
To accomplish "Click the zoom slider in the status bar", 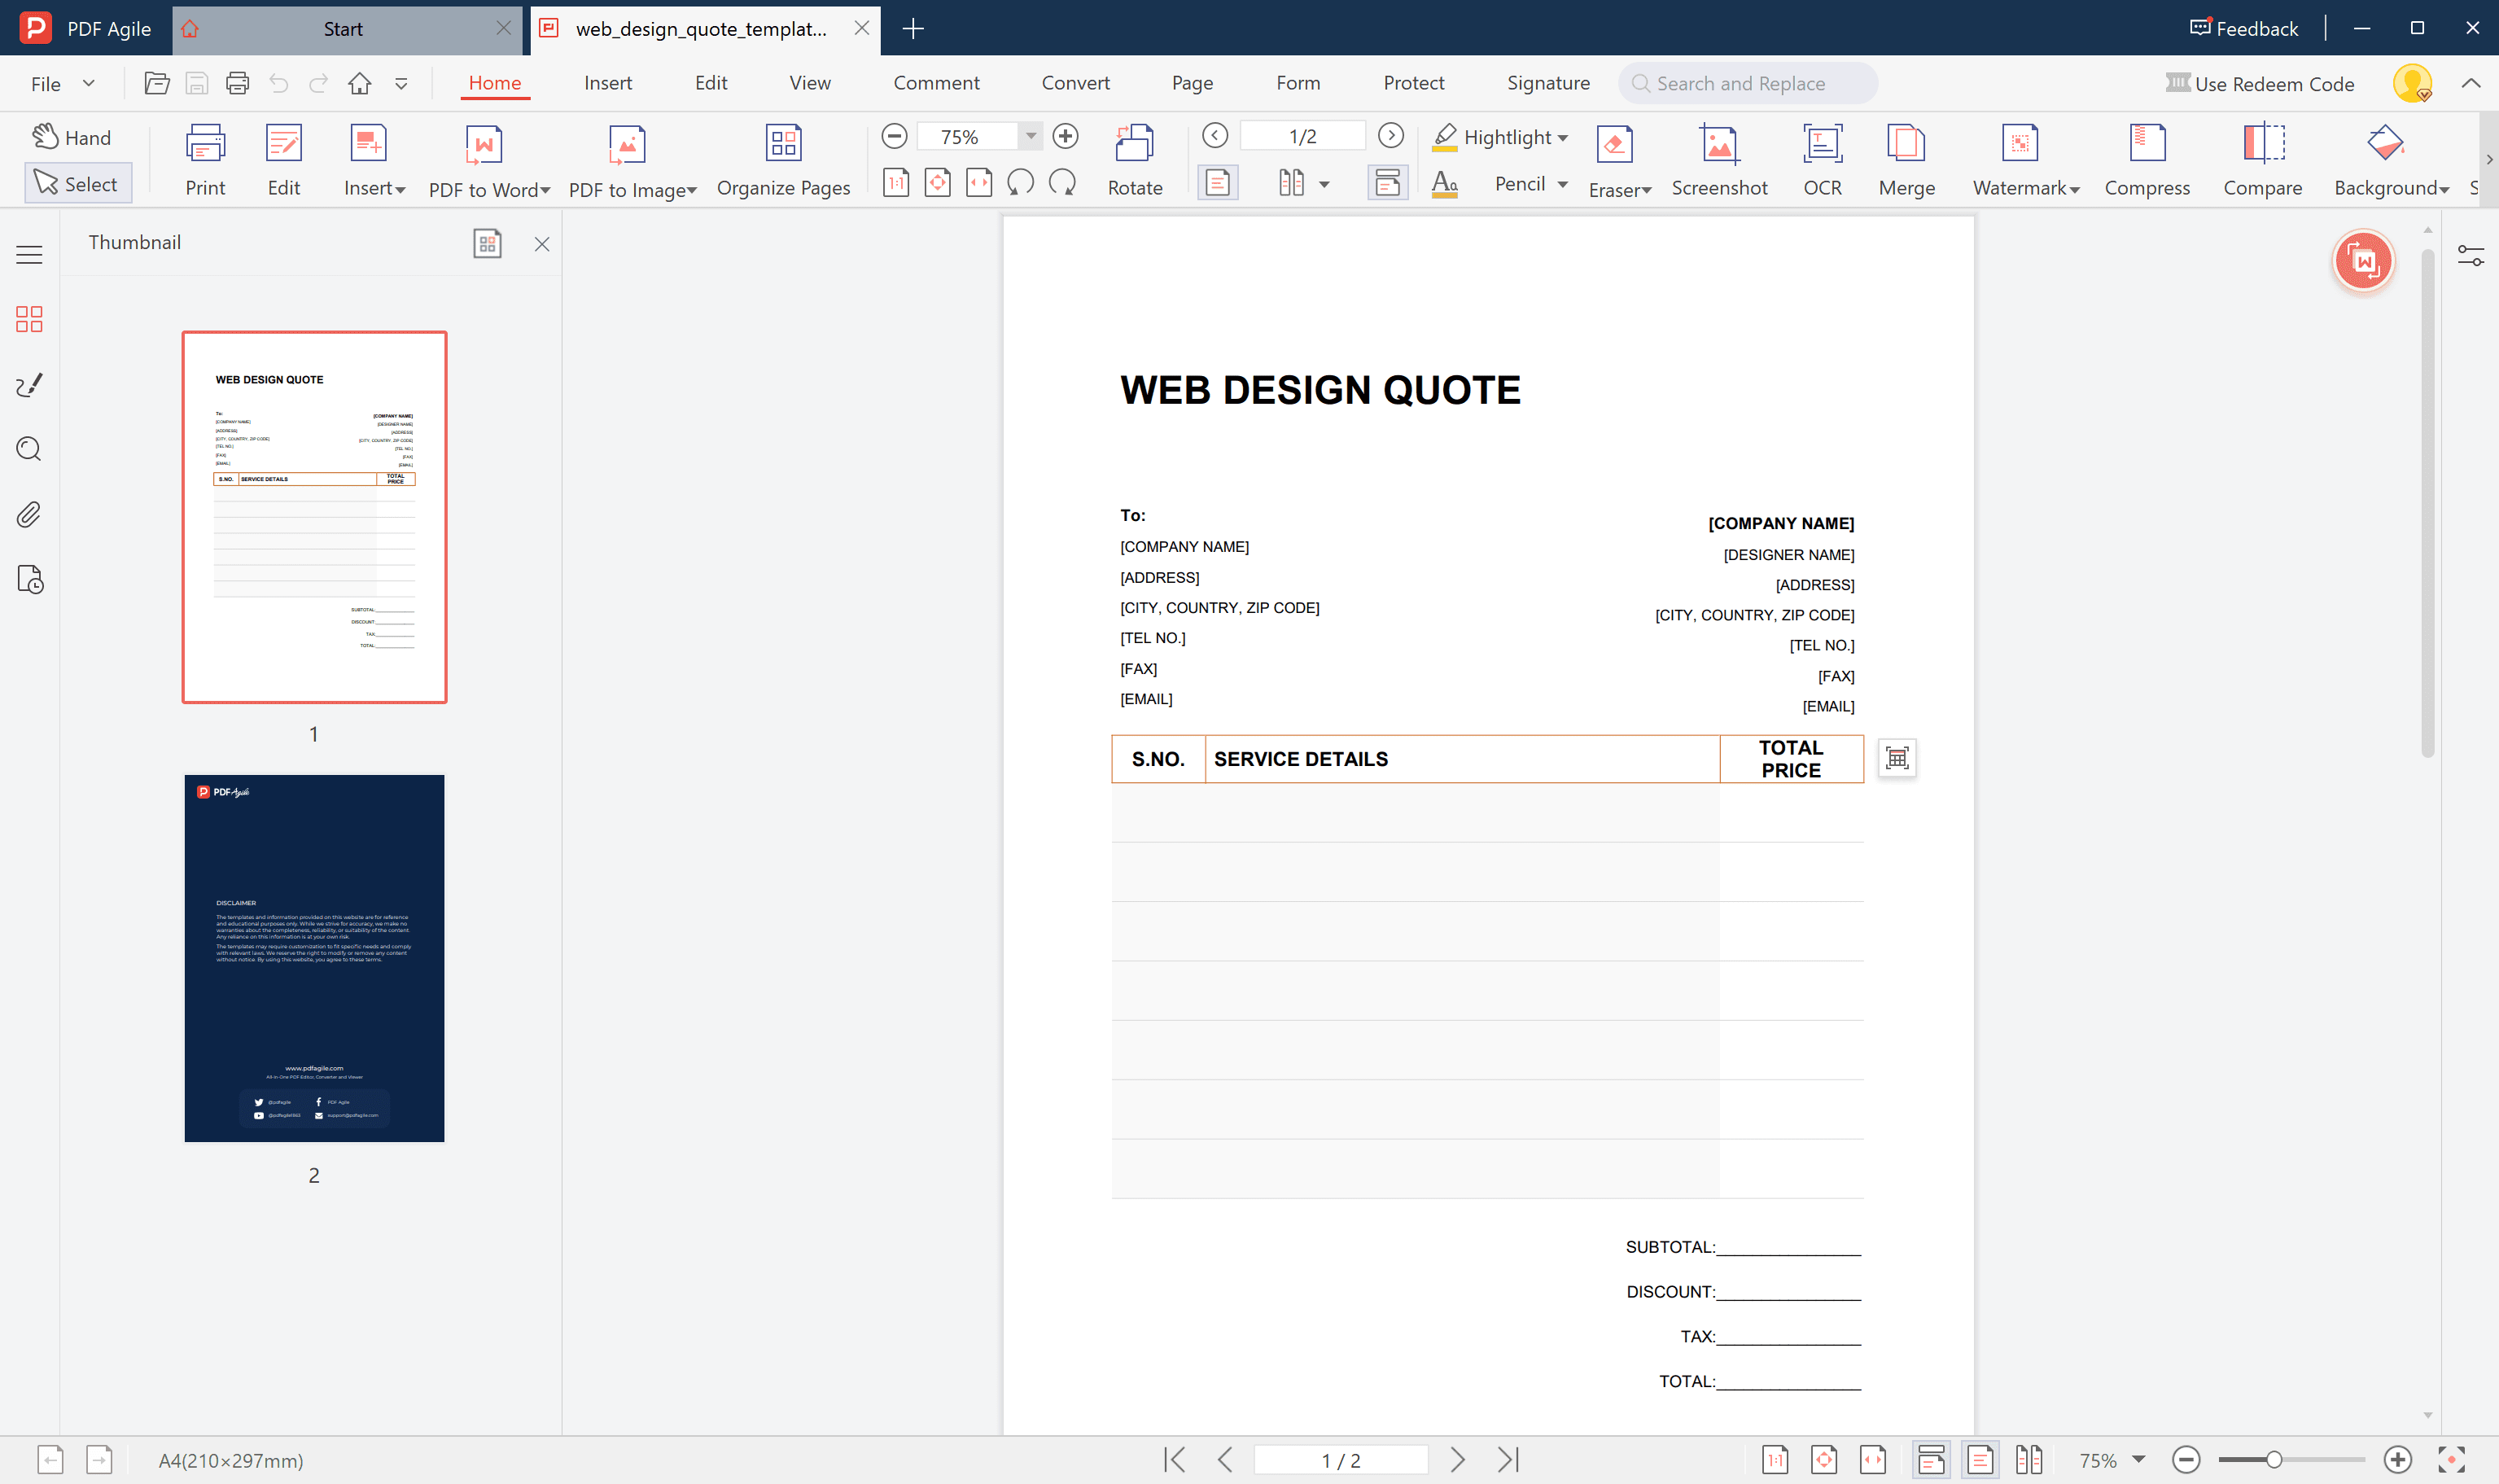I will [x=2276, y=1459].
